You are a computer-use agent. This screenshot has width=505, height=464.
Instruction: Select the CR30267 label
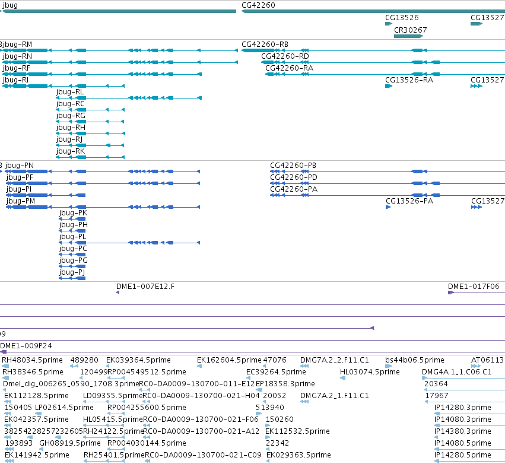click(x=410, y=30)
